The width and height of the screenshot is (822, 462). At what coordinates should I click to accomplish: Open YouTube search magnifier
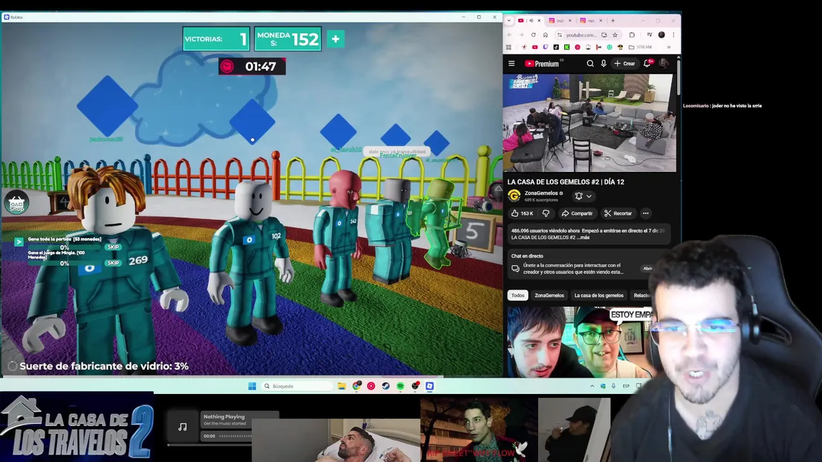(x=590, y=64)
